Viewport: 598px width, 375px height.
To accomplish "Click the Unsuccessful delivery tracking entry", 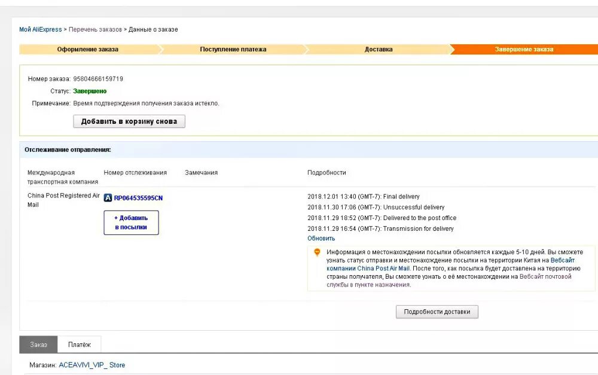I will click(x=376, y=207).
